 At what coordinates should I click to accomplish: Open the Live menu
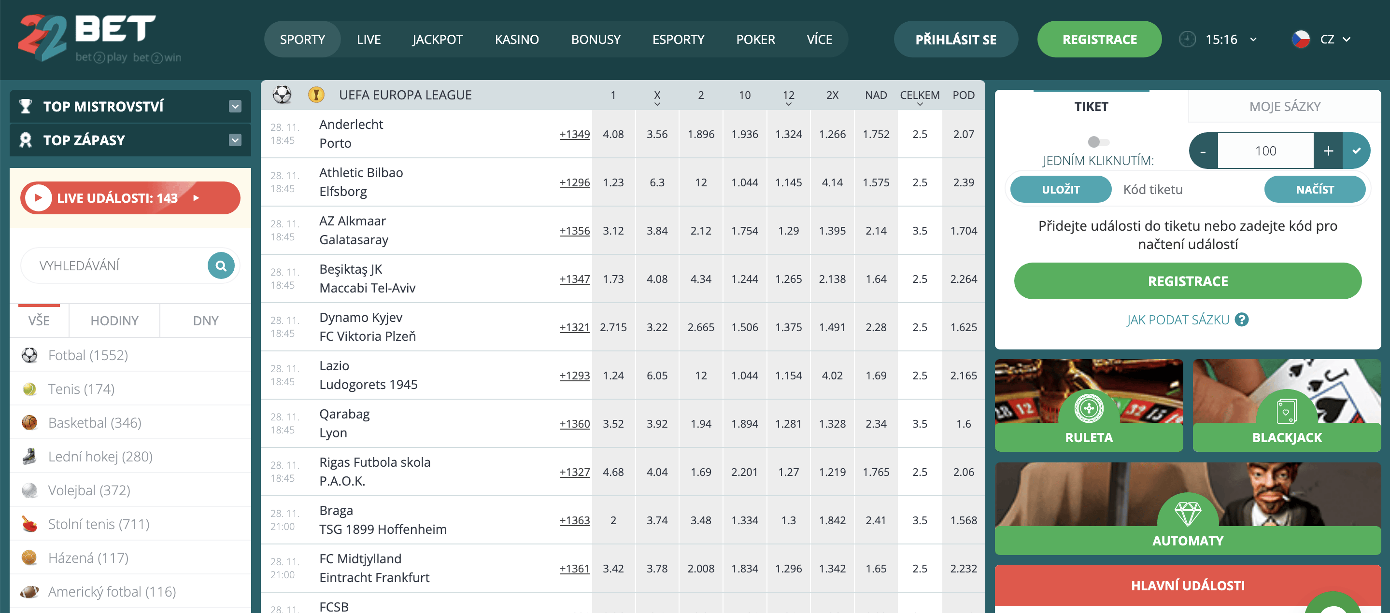tap(369, 40)
